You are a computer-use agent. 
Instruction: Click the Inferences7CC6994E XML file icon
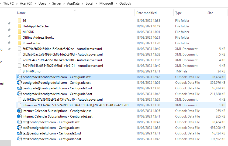[19, 105]
